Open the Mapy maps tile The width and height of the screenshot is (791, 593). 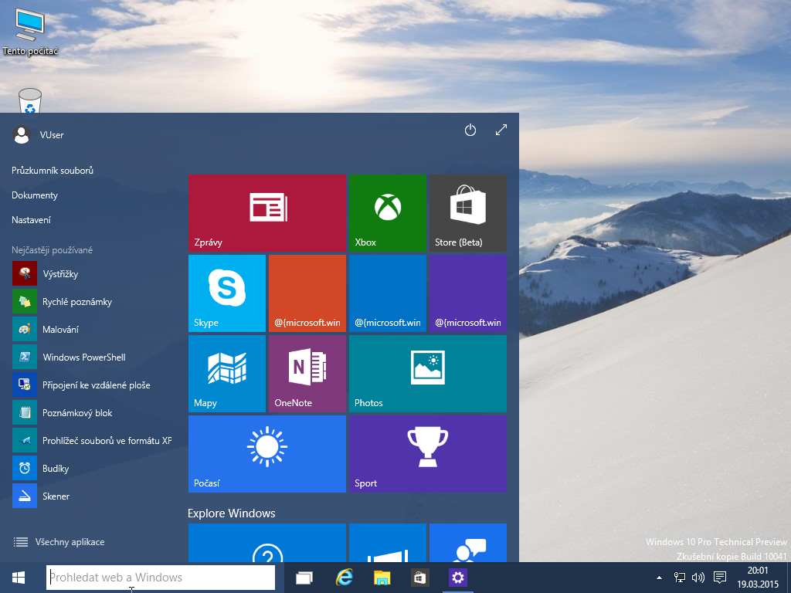coord(227,373)
